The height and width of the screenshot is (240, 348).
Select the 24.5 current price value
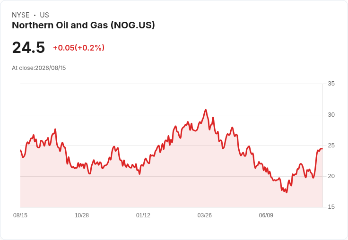click(28, 47)
